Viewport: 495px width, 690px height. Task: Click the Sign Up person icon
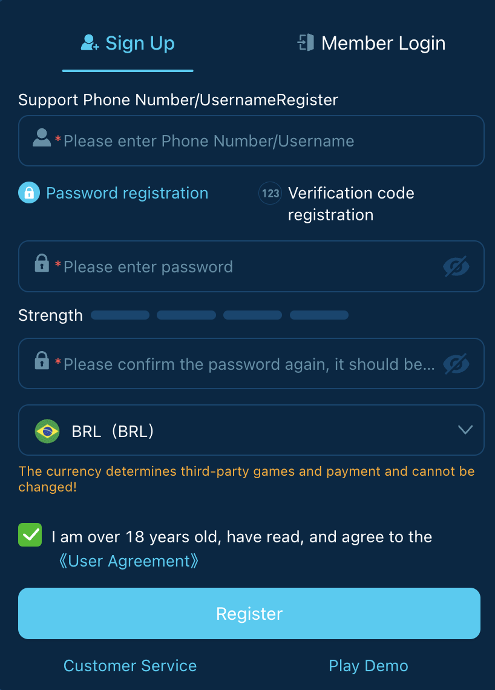pos(90,43)
